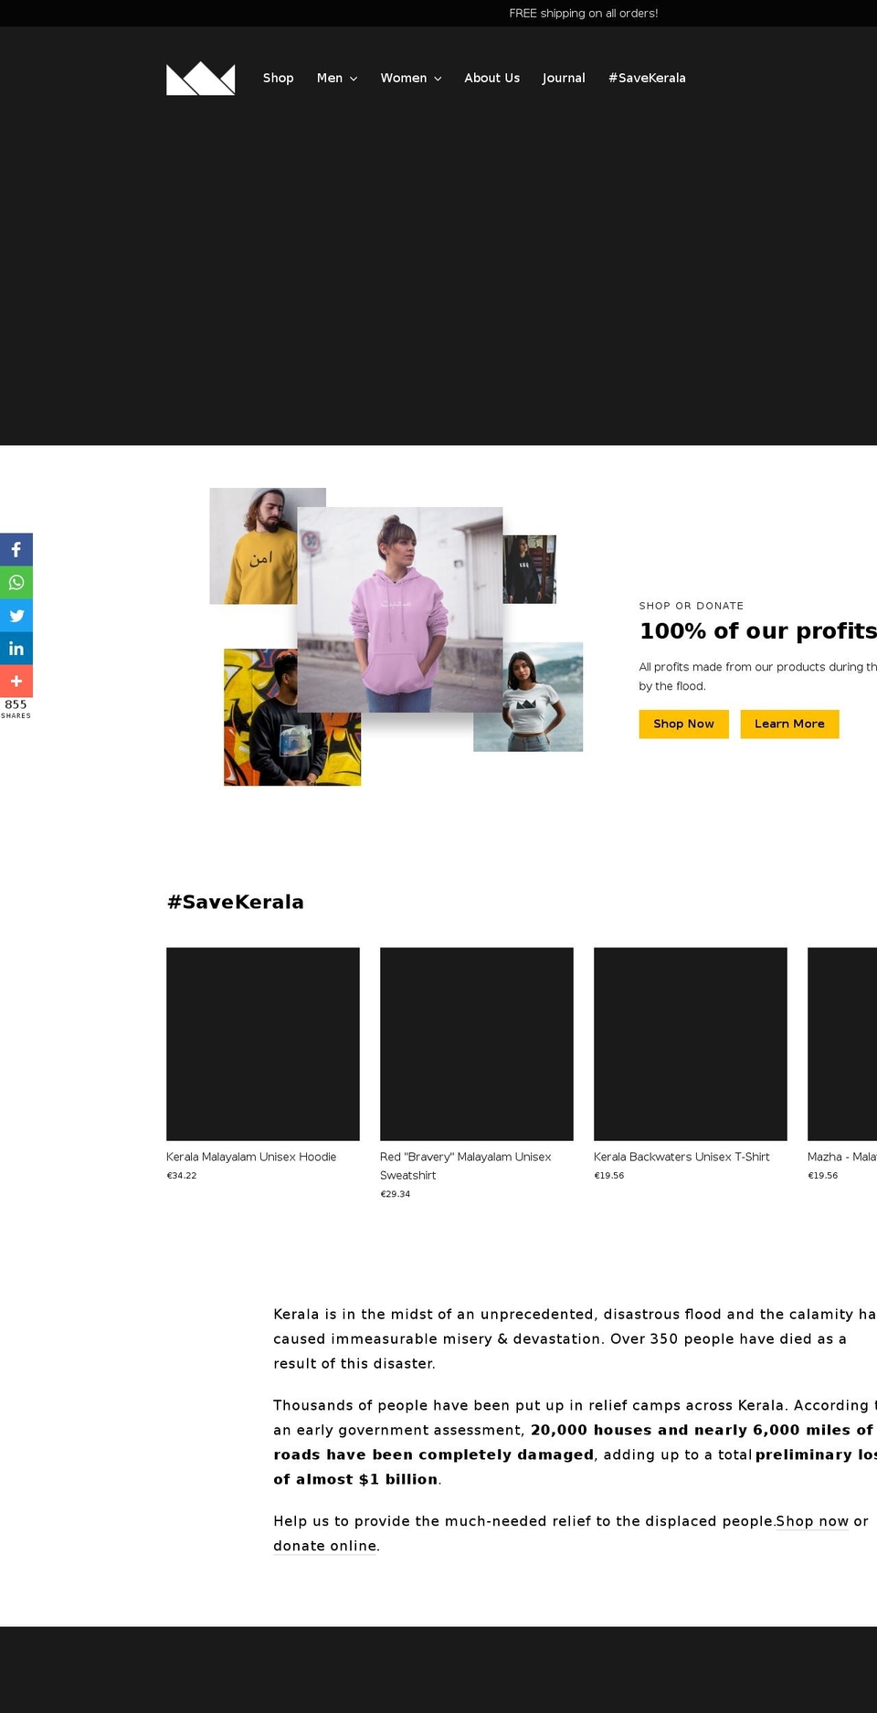Expand the Women dropdown menu
Viewport: 877px width, 1713px height.
tap(411, 79)
